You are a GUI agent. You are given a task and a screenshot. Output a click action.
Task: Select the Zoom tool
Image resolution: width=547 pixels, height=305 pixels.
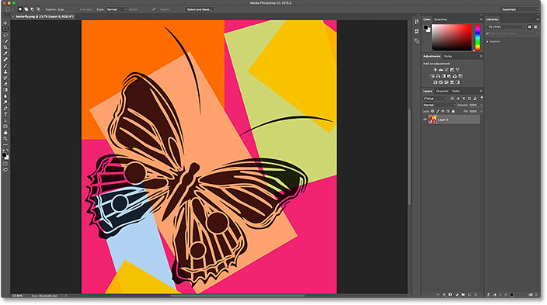coord(5,139)
